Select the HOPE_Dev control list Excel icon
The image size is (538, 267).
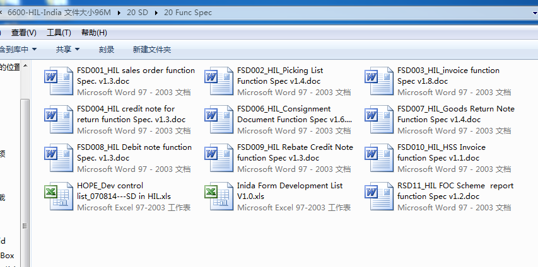point(59,196)
